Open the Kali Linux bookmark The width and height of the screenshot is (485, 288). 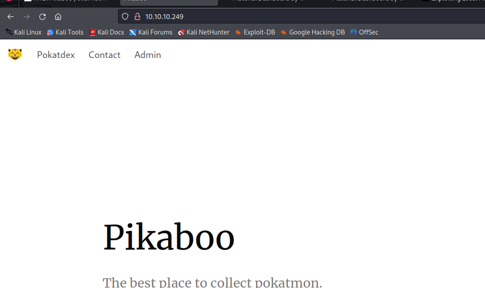pyautogui.click(x=23, y=32)
